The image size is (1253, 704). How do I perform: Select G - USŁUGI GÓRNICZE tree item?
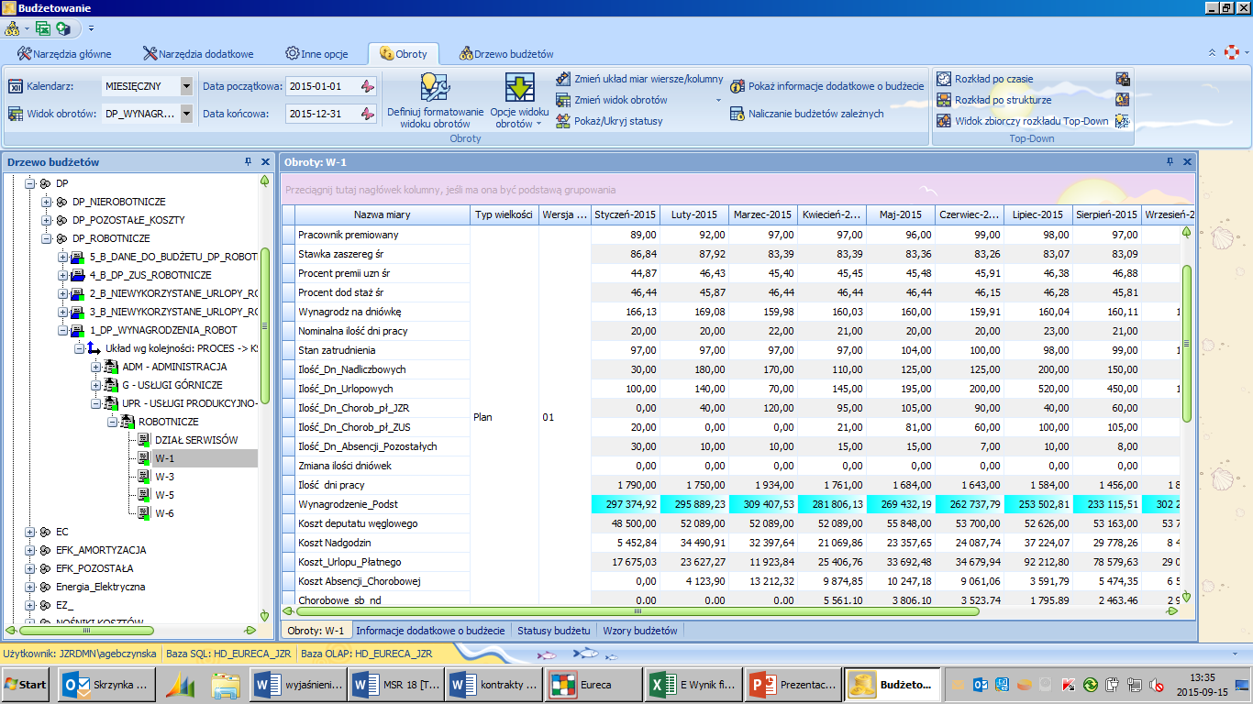[x=172, y=385]
